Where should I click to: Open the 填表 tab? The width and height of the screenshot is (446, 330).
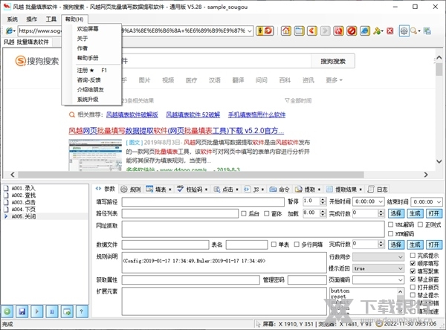click(x=158, y=190)
